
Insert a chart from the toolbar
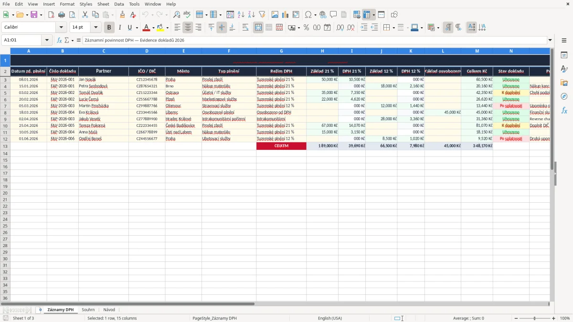click(x=285, y=15)
